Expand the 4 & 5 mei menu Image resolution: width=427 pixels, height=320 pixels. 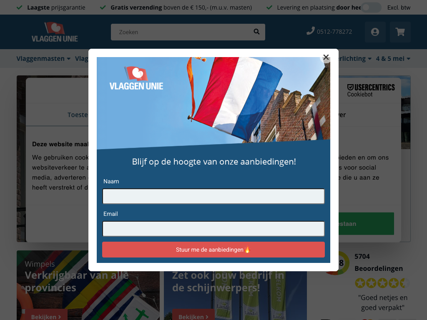coord(393,58)
